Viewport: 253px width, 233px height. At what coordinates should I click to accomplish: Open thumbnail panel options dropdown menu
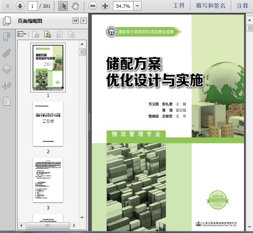[22, 34]
